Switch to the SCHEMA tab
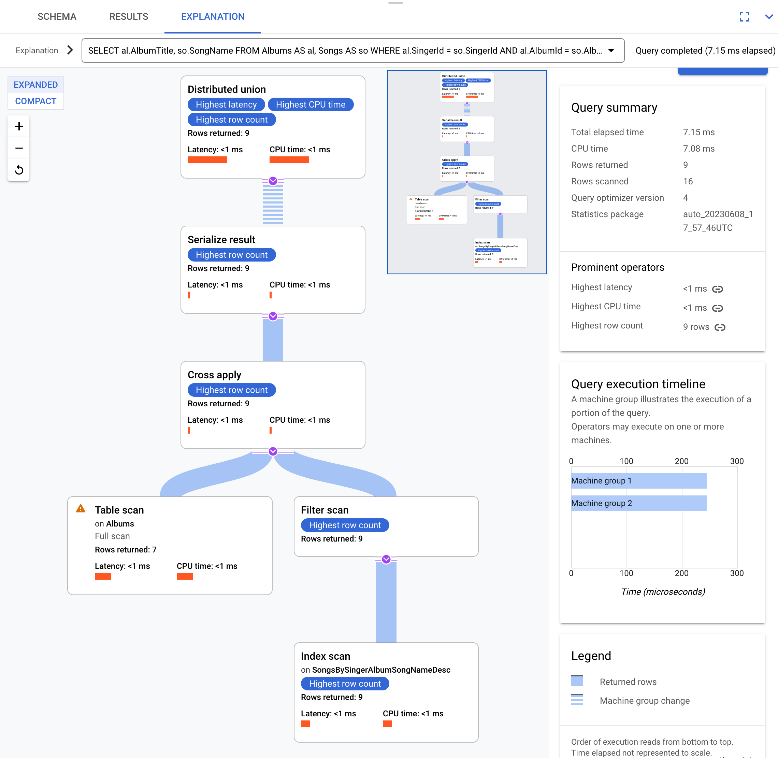Screen dimensions: 778x758 point(57,17)
